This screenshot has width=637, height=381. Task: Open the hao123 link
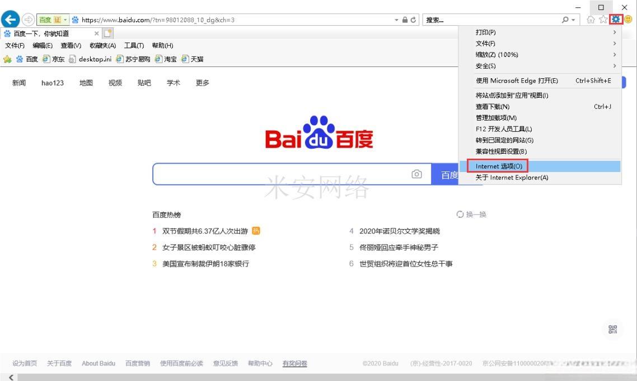pyautogui.click(x=53, y=83)
